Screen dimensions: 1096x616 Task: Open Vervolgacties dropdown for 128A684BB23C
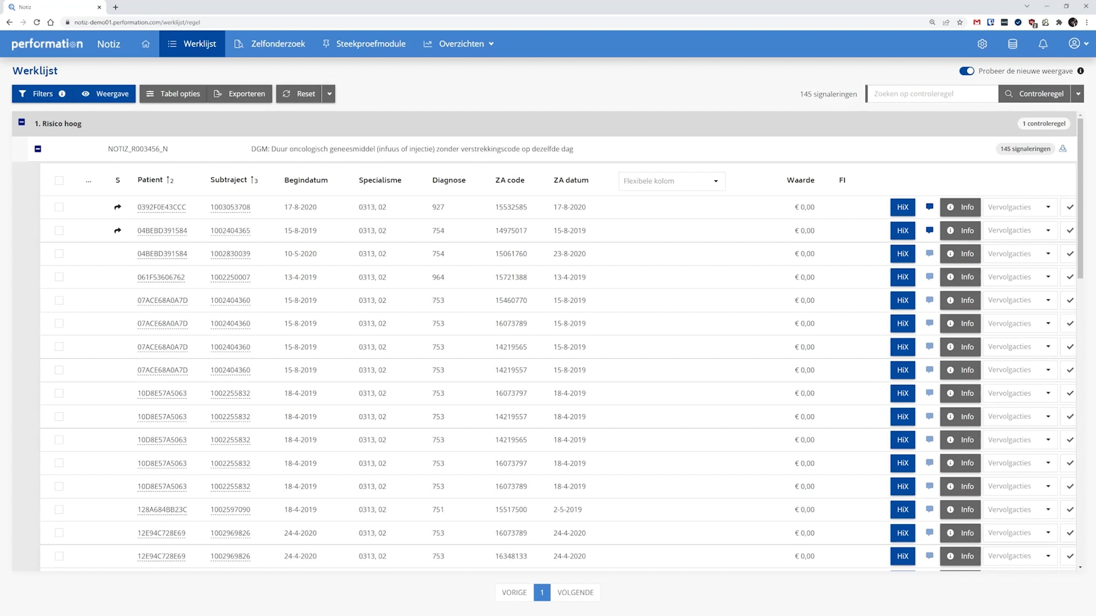pos(1020,510)
